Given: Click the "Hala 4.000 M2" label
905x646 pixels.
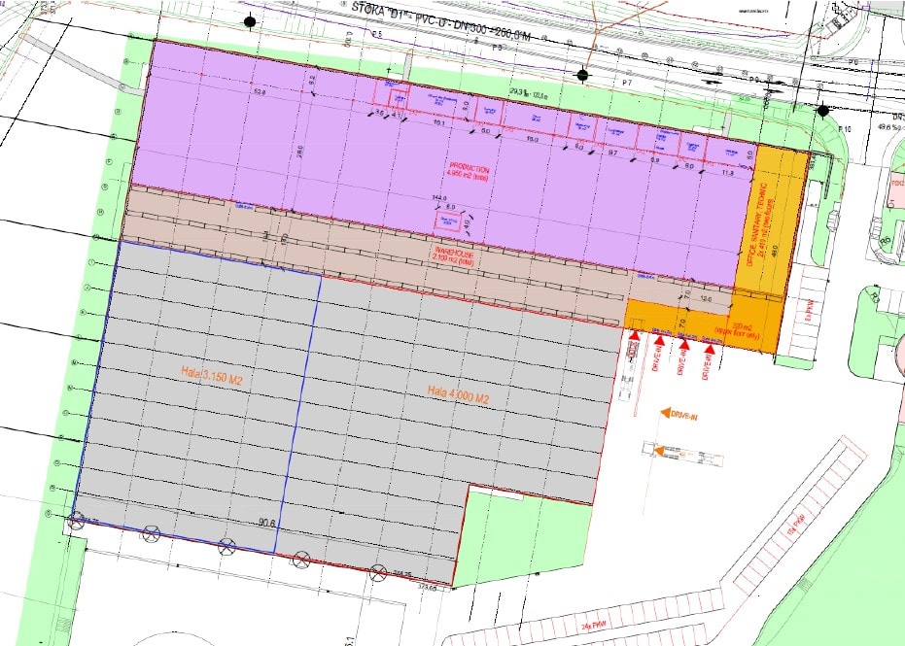Looking at the screenshot, I should coord(458,395).
